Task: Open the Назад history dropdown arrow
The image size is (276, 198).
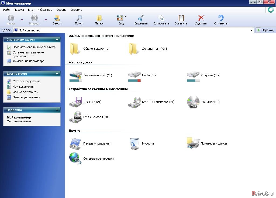Action: 22,20
